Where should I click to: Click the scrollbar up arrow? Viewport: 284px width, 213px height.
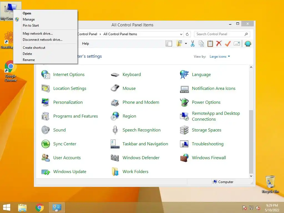(251, 67)
